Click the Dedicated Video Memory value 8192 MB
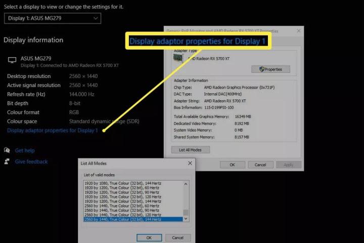Image resolution: width=364 pixels, height=243 pixels. coord(242,124)
